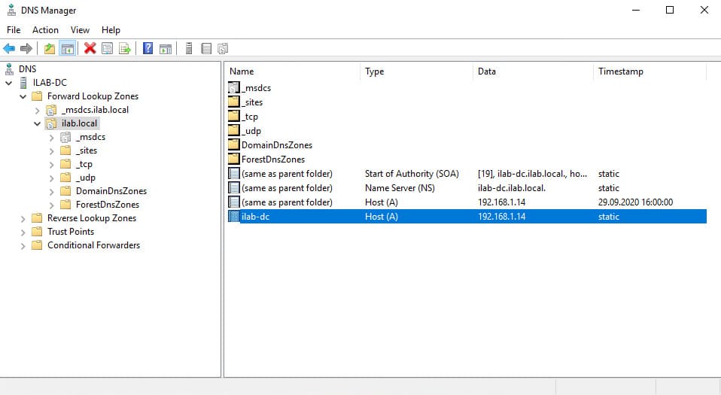Open Properties from the toolbar
Viewport: 721px width, 395px height.
pos(108,49)
